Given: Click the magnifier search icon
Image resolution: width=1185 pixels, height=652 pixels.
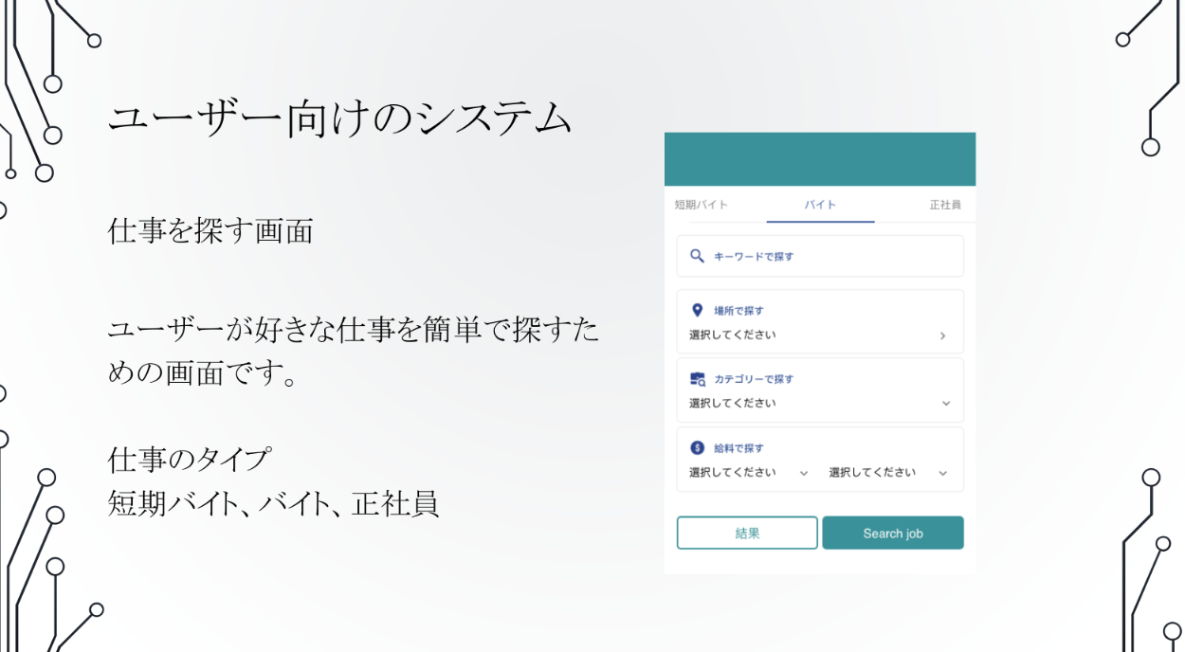Looking at the screenshot, I should click(697, 256).
